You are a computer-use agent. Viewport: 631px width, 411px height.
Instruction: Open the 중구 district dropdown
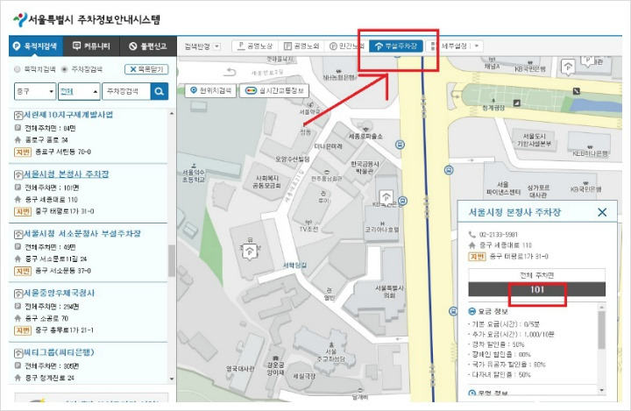35,91
